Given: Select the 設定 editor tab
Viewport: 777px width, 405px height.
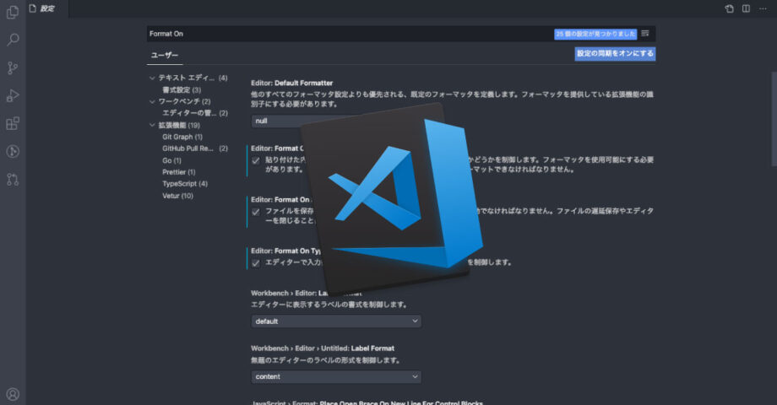Looking at the screenshot, I should [x=47, y=8].
